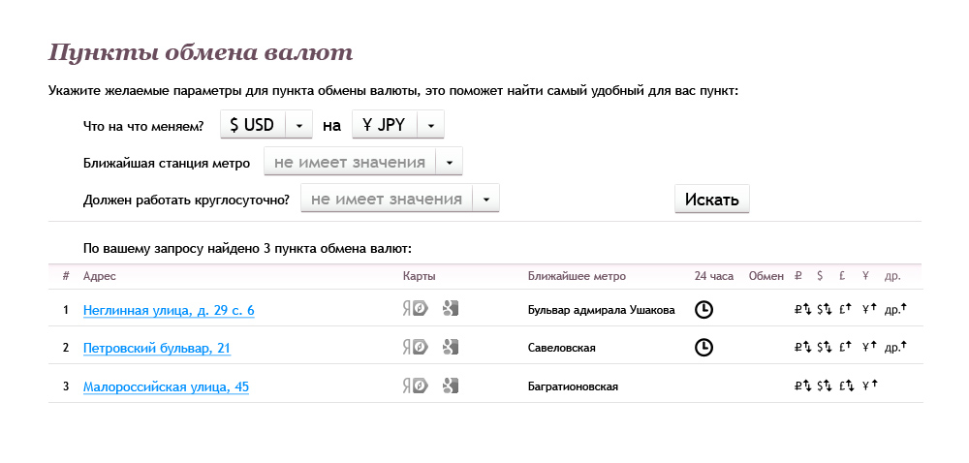This screenshot has height=463, width=969.
Task: Click 24-hour clock icon for Савеловская row
Action: click(x=704, y=347)
